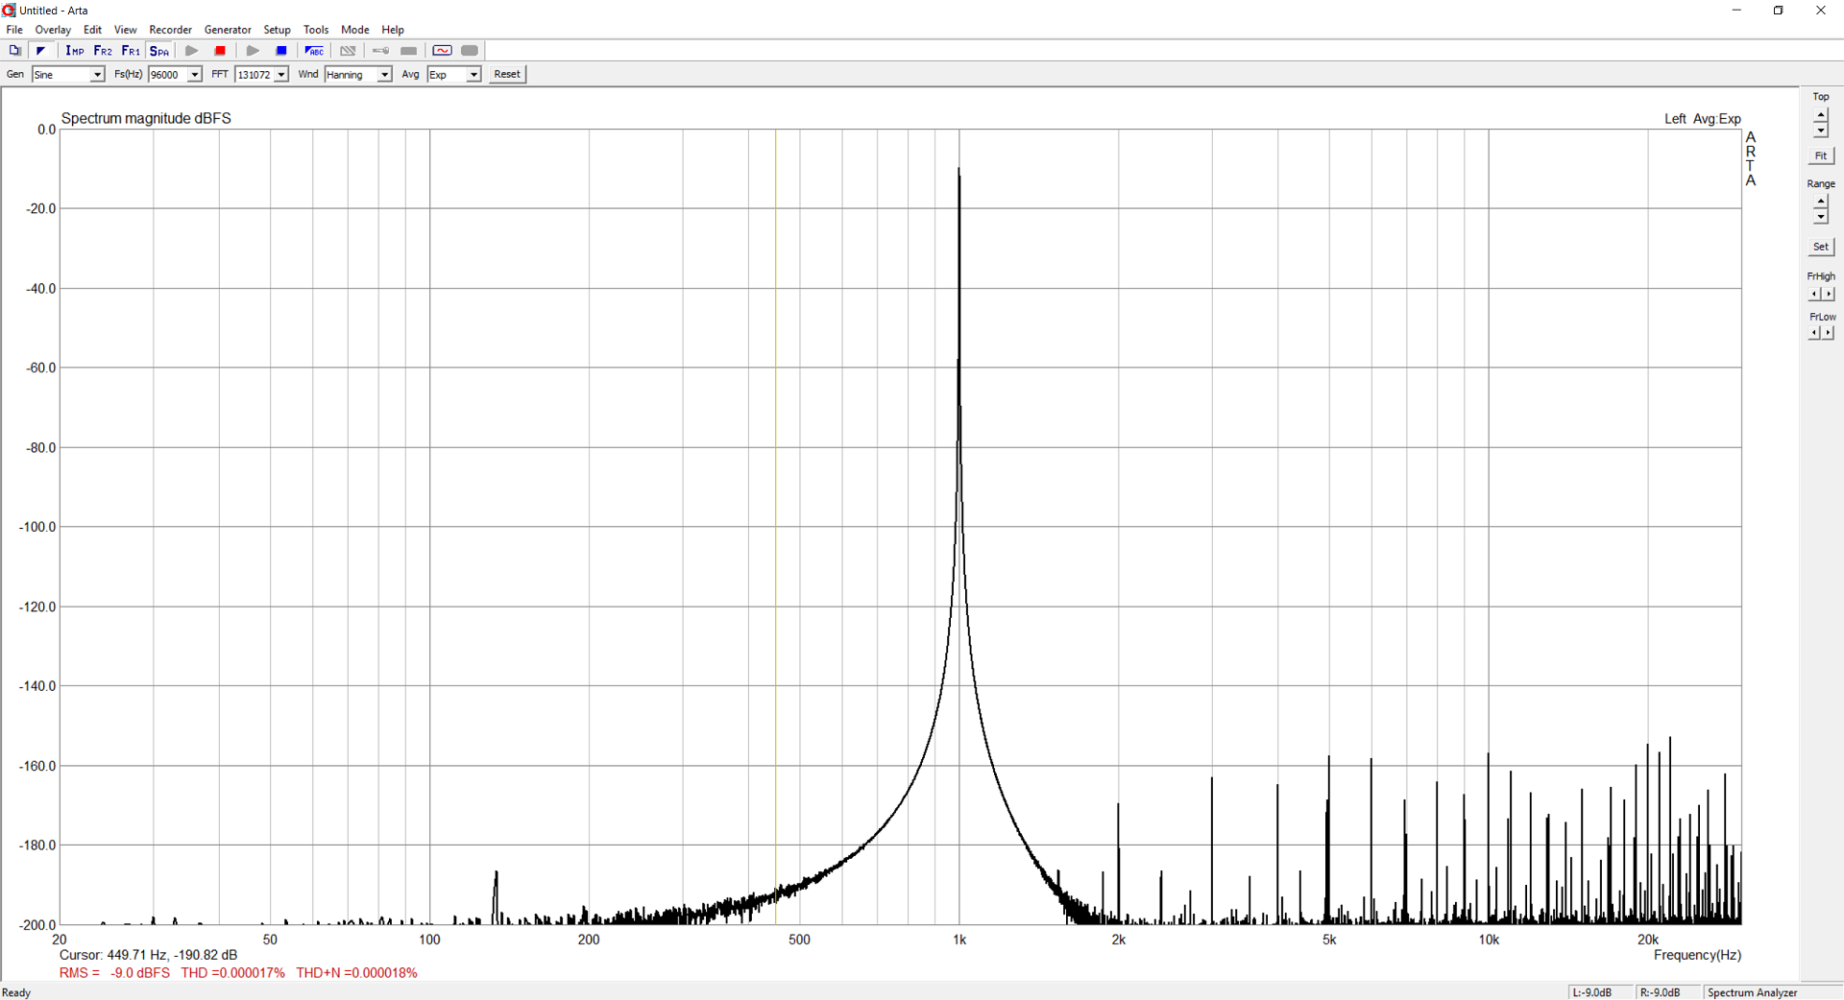Click the THD =0.000017% readout

(232, 973)
